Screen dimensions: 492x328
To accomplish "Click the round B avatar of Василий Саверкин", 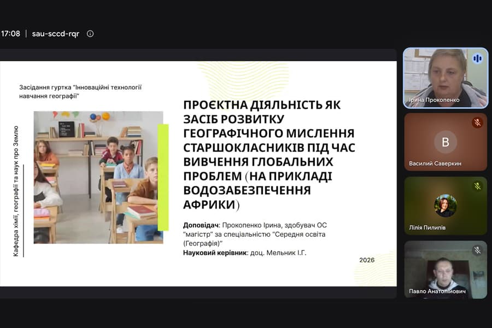I will coord(446,142).
